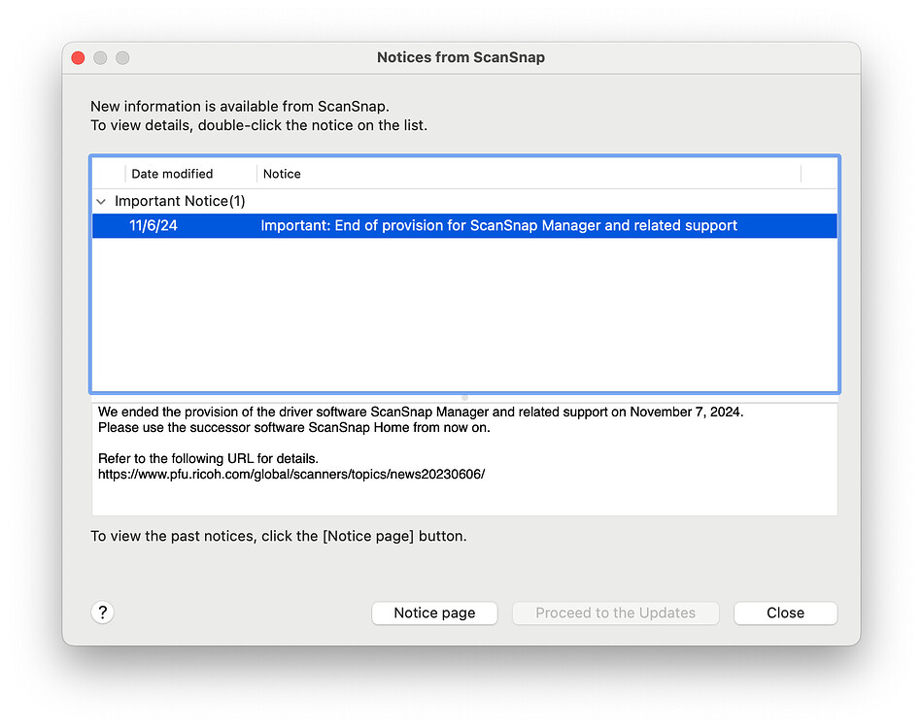Click the Proceed to the Updates button
This screenshot has height=728, width=922.
pos(615,612)
